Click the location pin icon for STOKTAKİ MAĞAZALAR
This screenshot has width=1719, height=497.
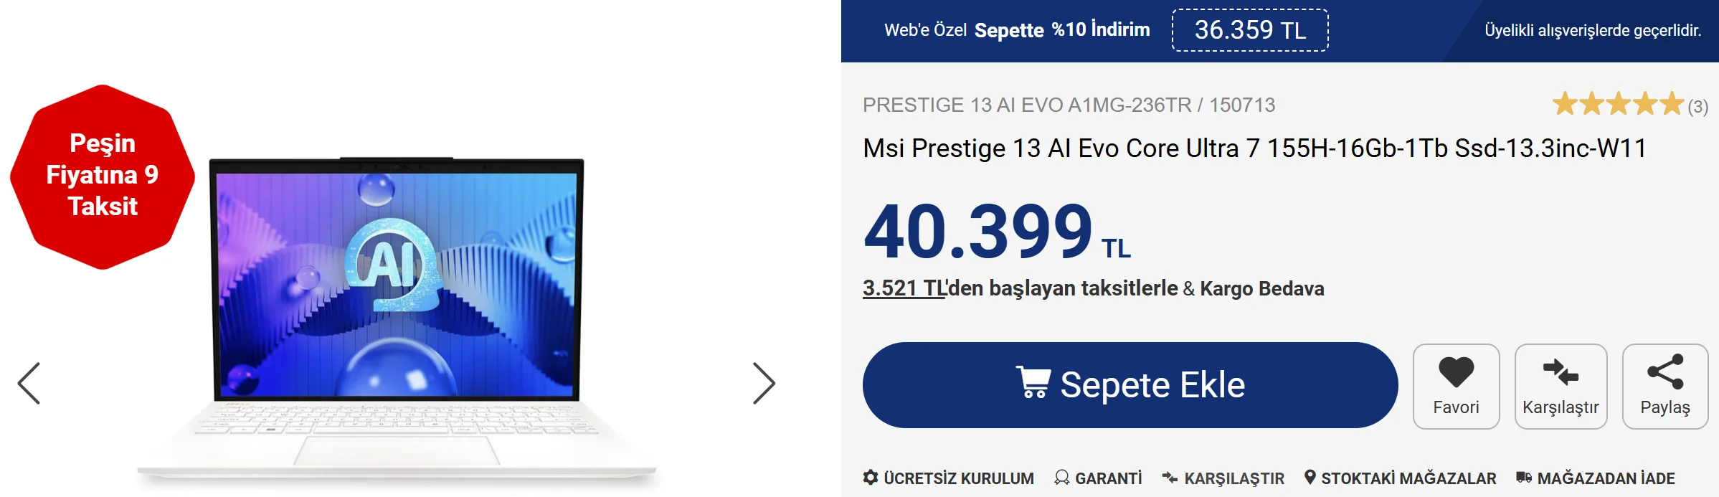click(1310, 478)
